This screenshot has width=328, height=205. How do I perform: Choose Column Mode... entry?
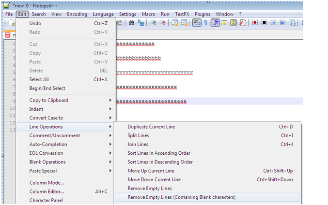point(65,183)
